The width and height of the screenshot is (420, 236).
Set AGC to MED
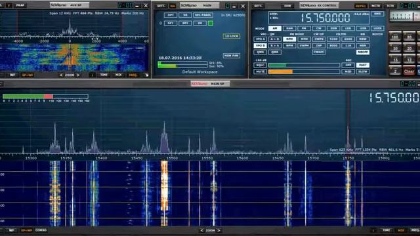click(348, 71)
